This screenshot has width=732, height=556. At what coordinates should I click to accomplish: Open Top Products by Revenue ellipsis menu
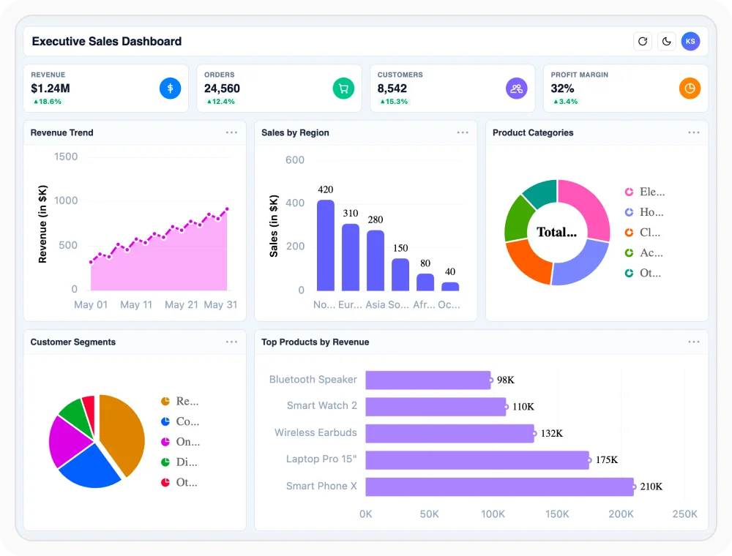pos(694,342)
